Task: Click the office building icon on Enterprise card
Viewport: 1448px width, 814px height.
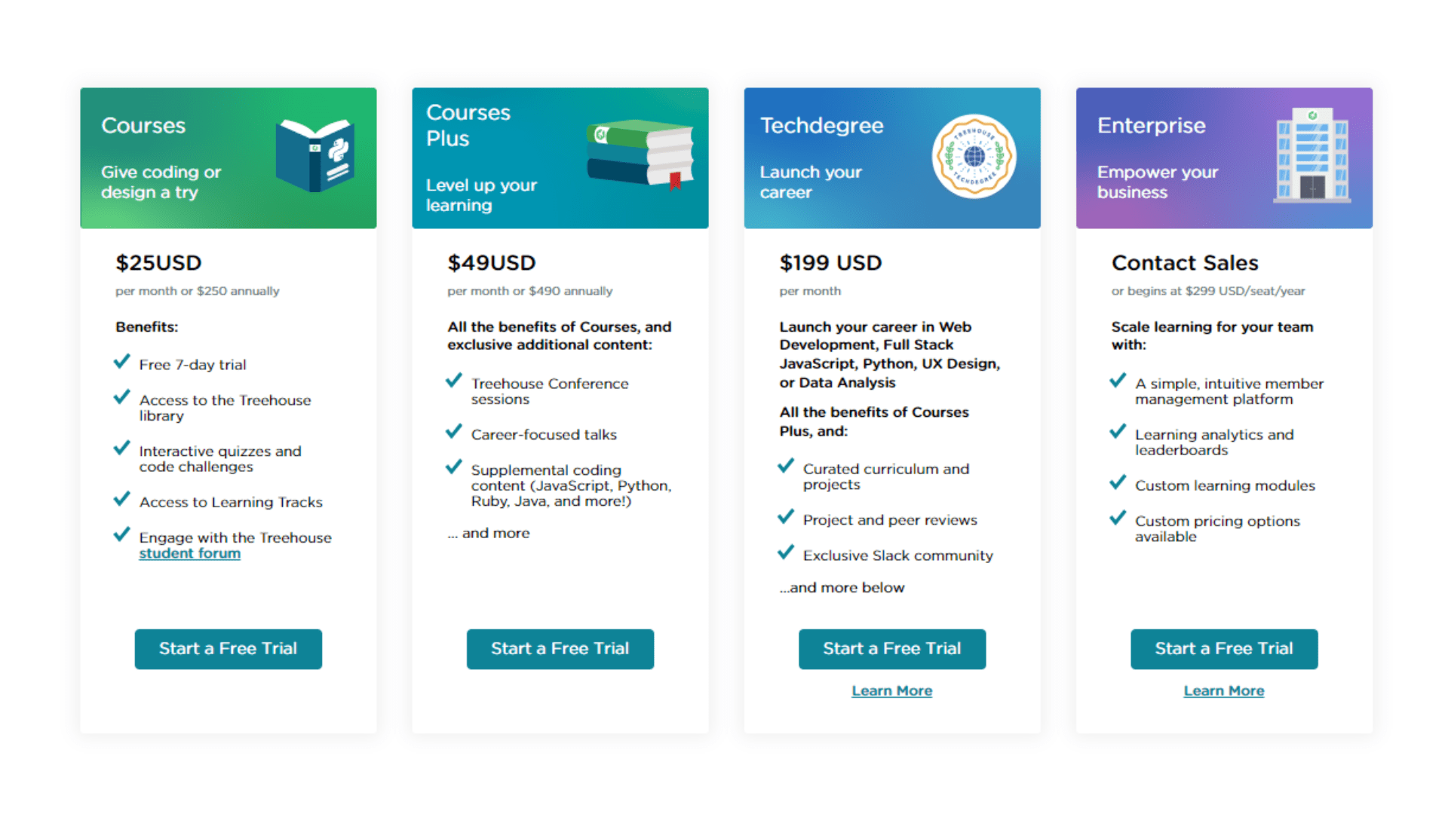Action: pos(1312,156)
